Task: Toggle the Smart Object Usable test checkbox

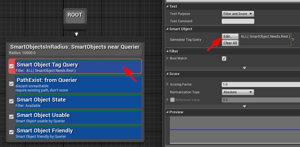Action: 12,117
